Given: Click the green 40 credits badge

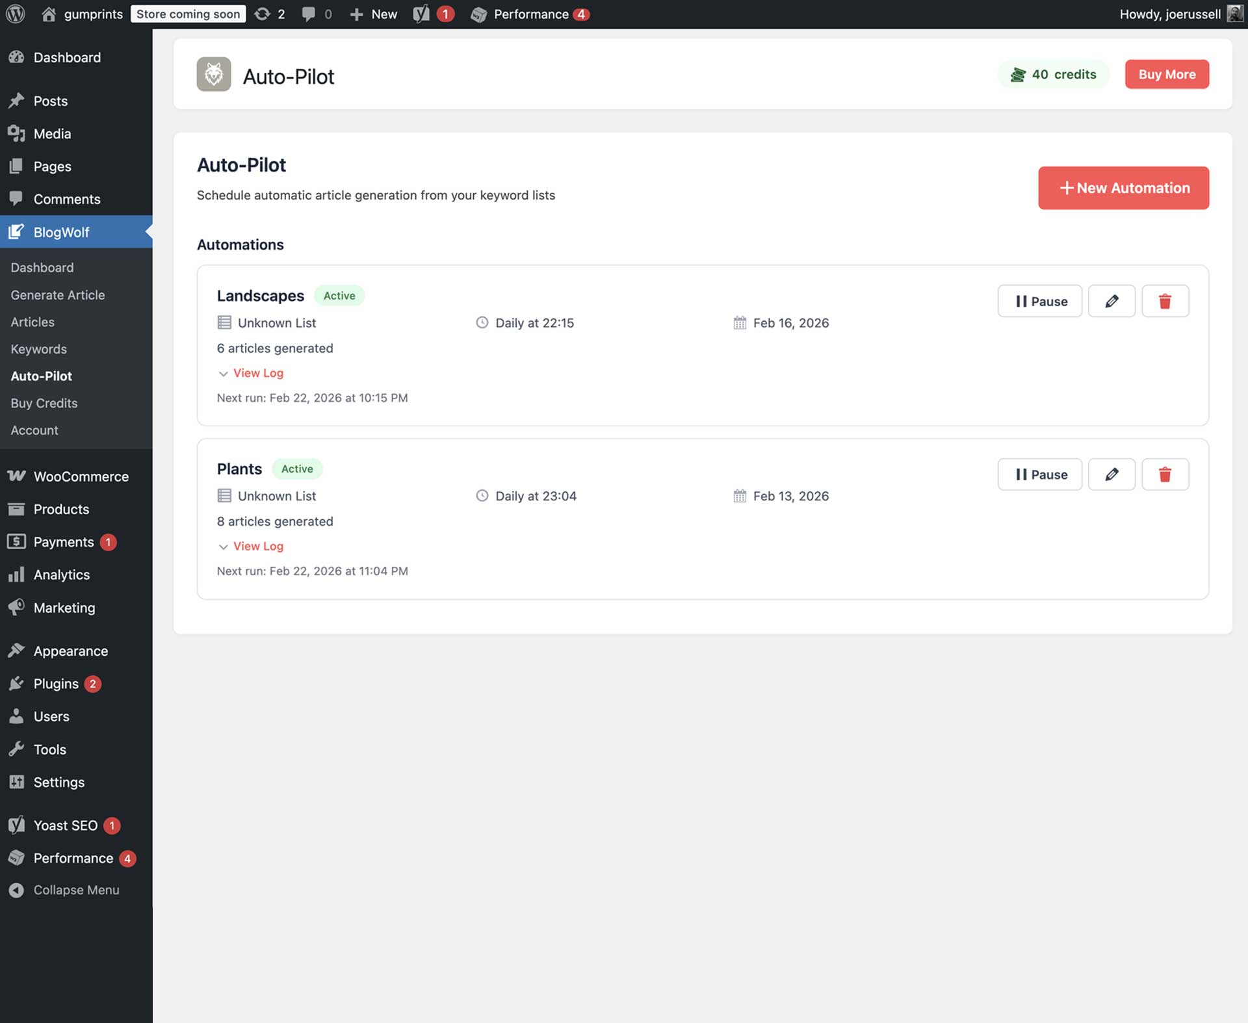Looking at the screenshot, I should (1053, 74).
